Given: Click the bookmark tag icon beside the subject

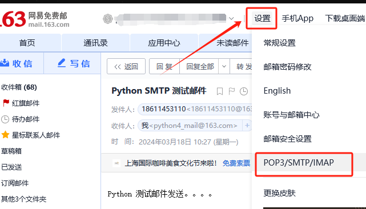Looking at the screenshot, I should click(x=220, y=91).
